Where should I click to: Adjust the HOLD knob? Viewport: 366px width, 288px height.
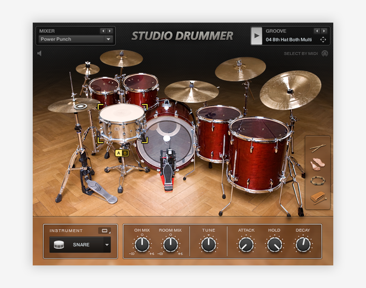(274, 245)
